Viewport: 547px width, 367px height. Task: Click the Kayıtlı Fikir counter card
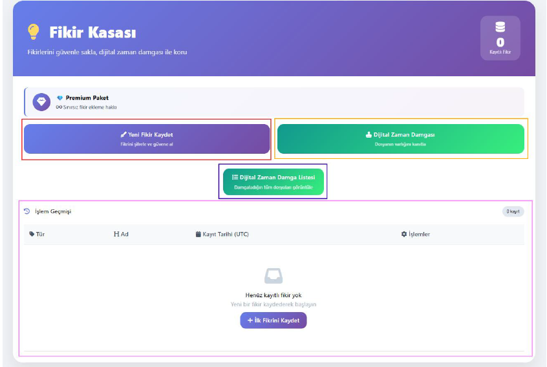(x=500, y=38)
